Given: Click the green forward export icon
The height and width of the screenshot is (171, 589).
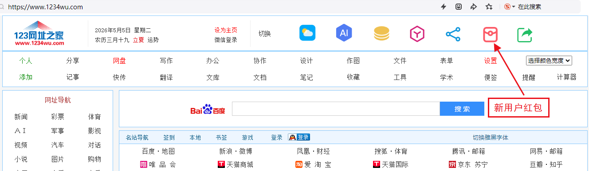Looking at the screenshot, I should [x=525, y=35].
